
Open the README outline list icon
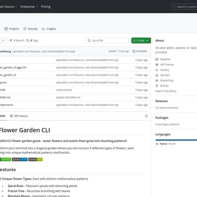point(146,116)
